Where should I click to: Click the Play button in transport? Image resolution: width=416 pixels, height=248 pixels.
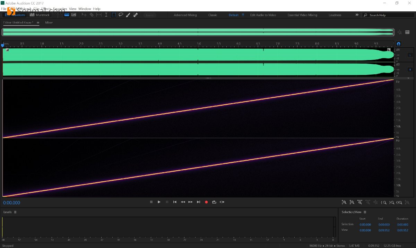click(159, 202)
